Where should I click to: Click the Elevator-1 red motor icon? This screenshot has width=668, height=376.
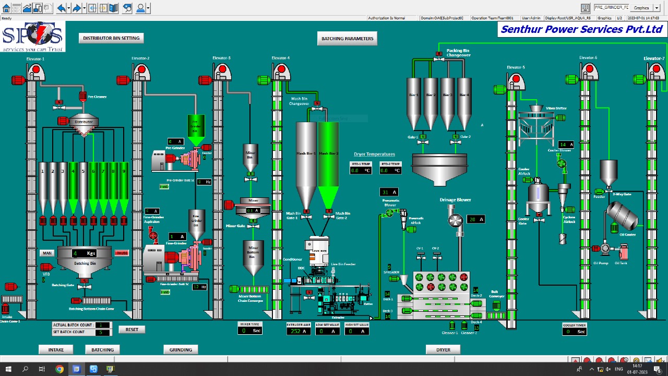pyautogui.click(x=18, y=80)
